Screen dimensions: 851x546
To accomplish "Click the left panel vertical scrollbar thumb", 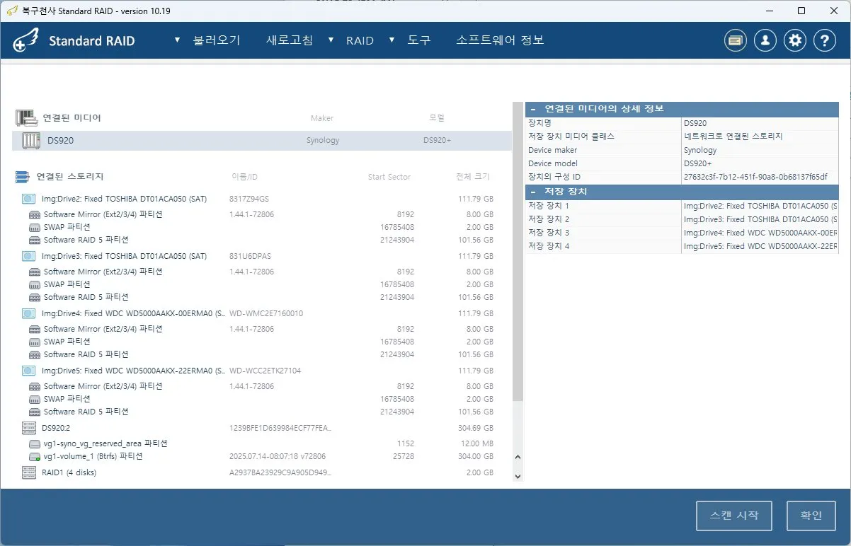I will click(517, 252).
